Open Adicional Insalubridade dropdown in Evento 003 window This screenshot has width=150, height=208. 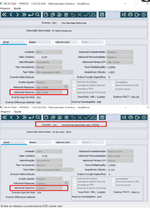(120, 52)
